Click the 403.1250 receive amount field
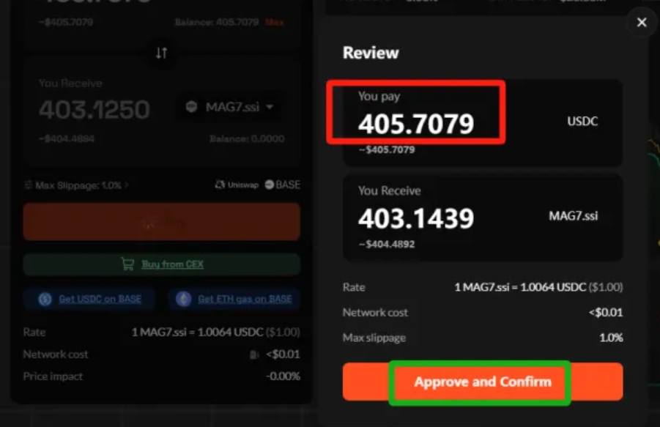The image size is (660, 427). click(94, 109)
